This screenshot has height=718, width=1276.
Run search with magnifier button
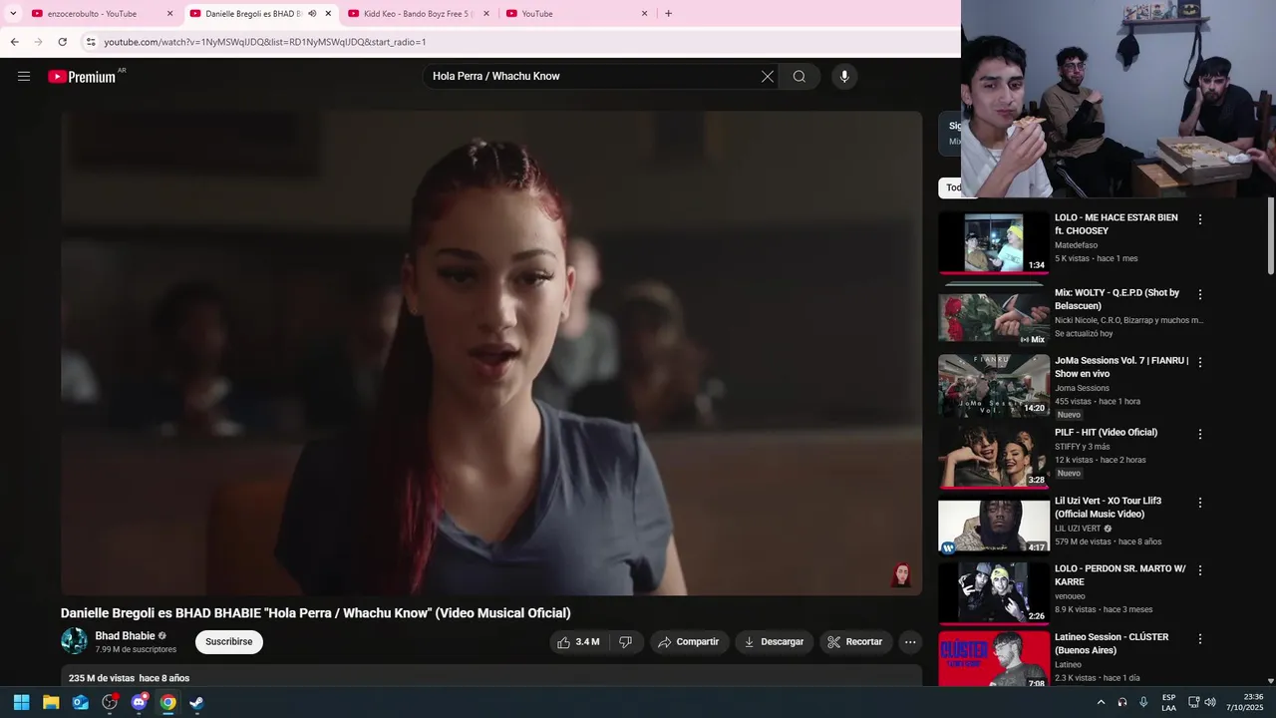[x=799, y=77]
